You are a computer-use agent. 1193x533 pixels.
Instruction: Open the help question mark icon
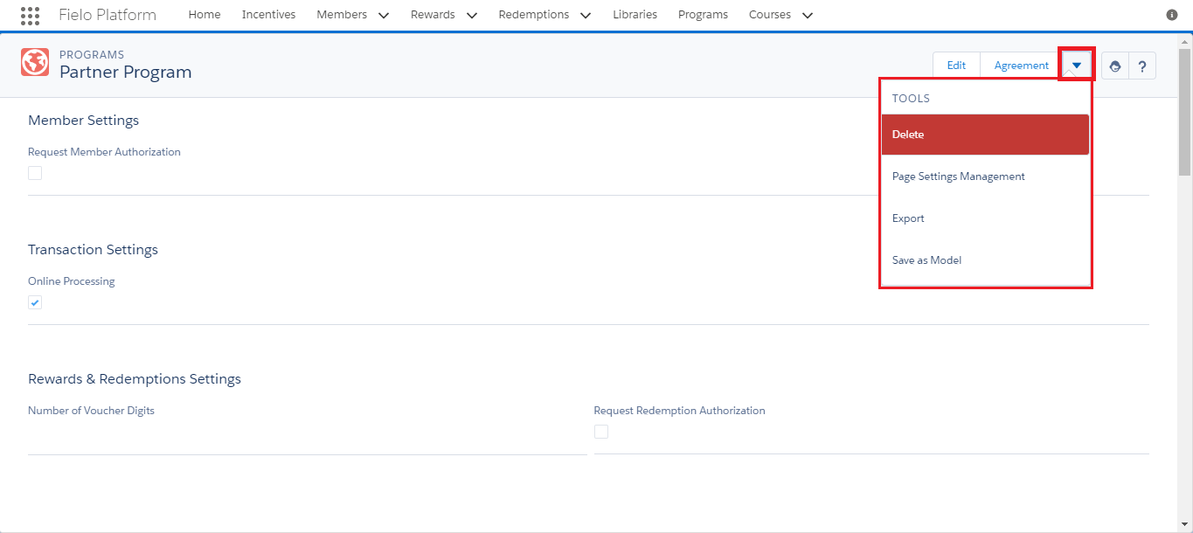pyautogui.click(x=1142, y=66)
